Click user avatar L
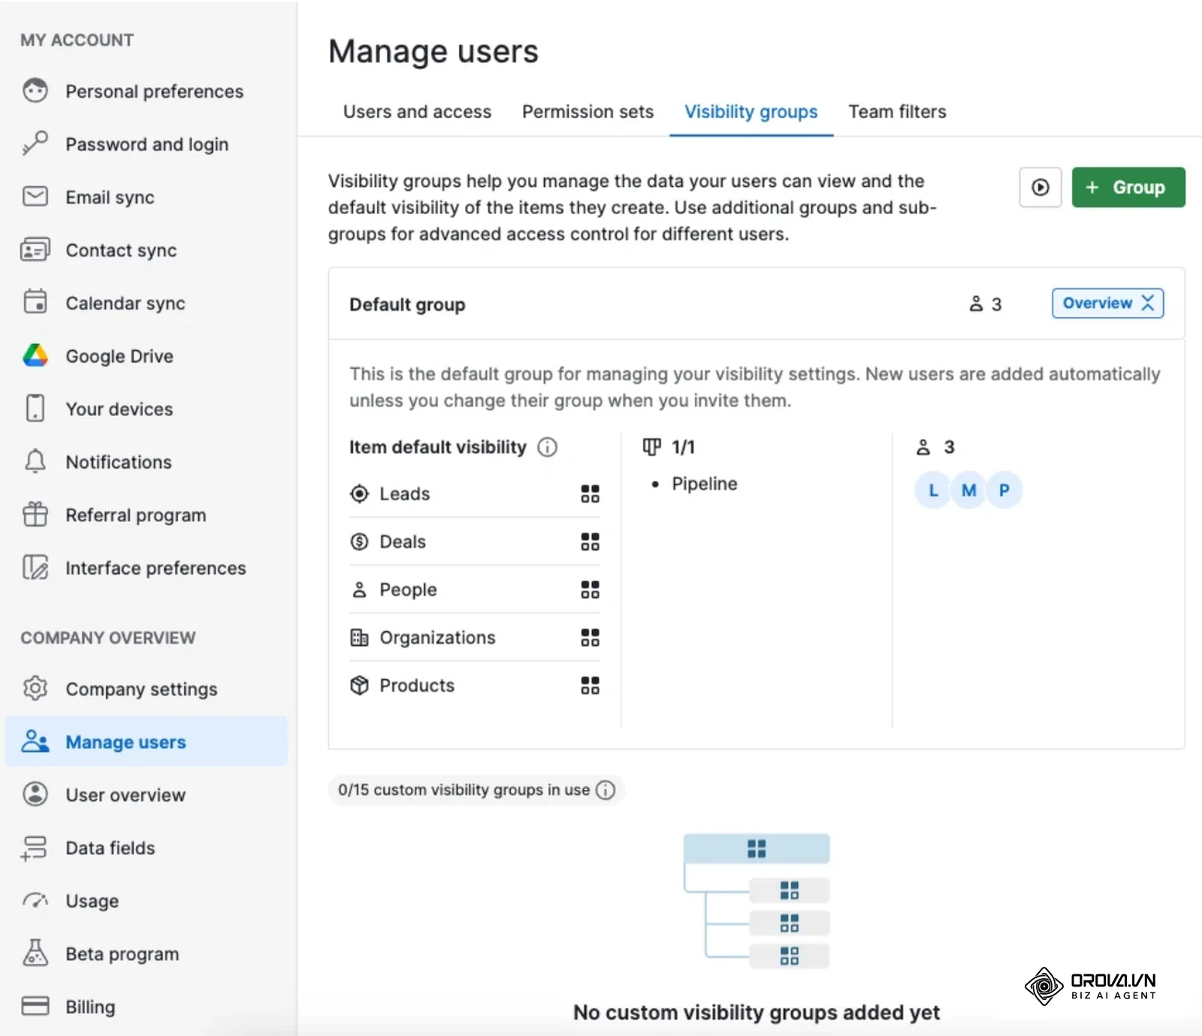 point(933,491)
